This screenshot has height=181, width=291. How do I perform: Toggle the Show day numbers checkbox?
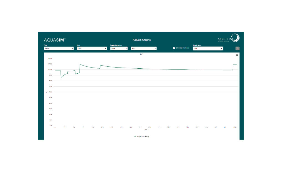[174, 48]
